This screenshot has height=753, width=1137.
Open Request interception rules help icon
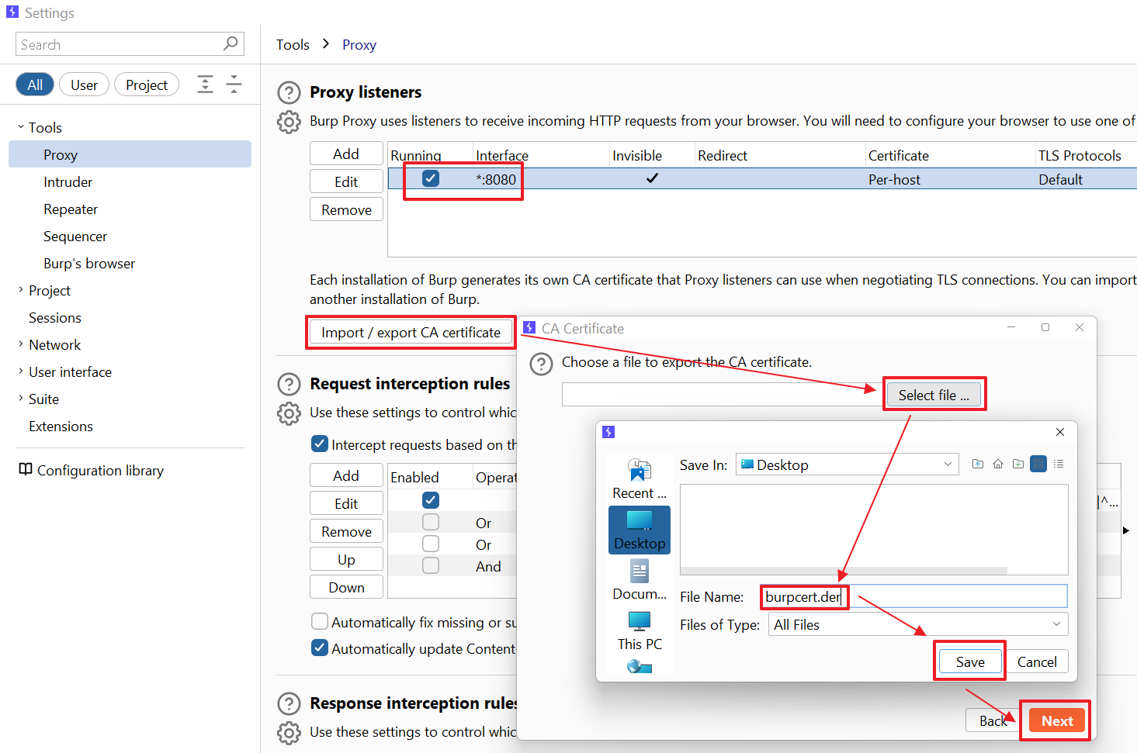tap(289, 385)
